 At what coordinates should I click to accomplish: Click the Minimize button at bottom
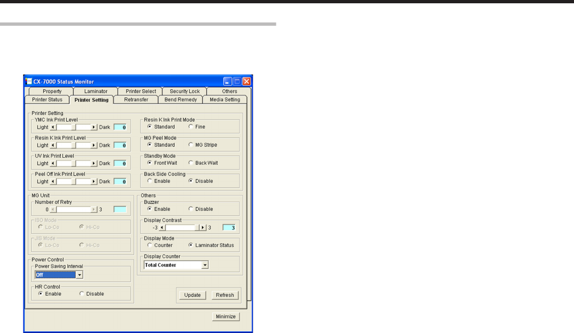pyautogui.click(x=225, y=317)
